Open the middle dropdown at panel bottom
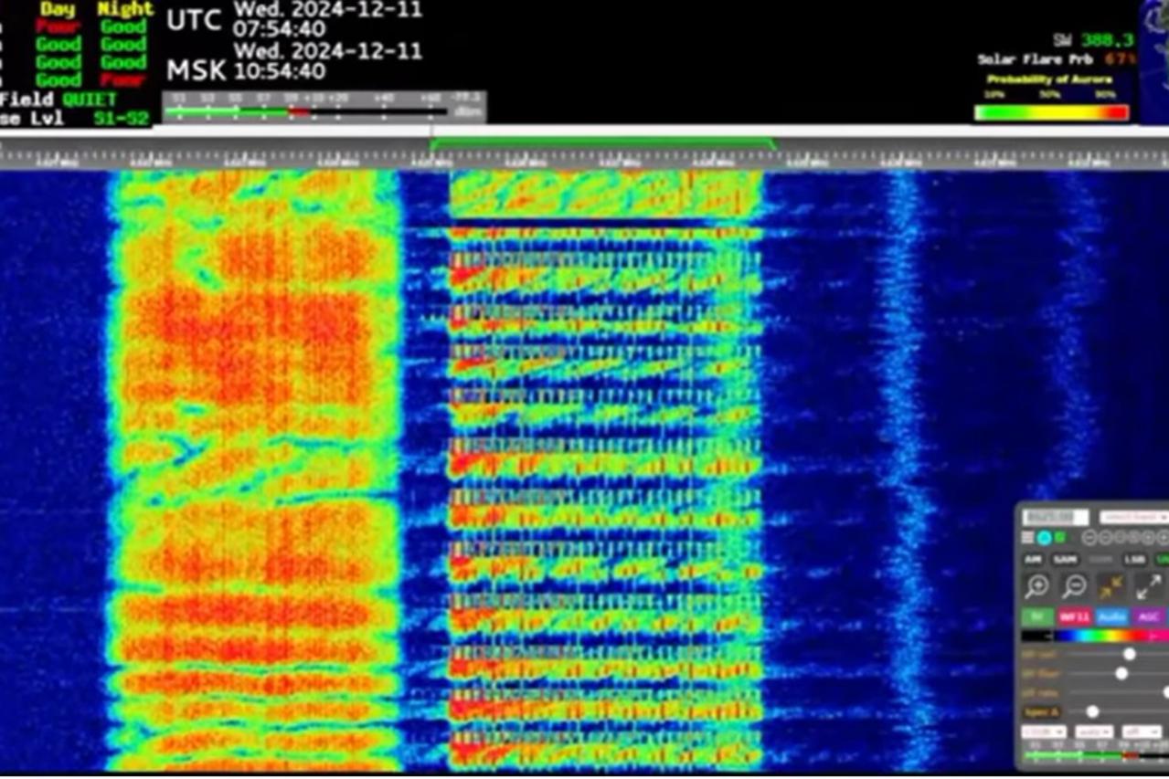 [x=1094, y=732]
